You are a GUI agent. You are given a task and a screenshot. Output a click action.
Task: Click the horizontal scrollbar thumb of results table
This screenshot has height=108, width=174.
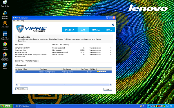tap(65, 85)
